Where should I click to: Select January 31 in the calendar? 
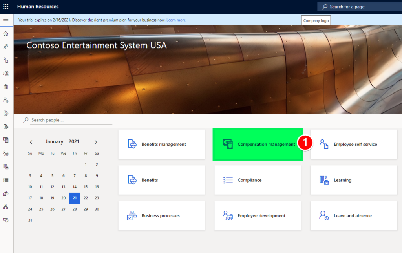(x=30, y=220)
